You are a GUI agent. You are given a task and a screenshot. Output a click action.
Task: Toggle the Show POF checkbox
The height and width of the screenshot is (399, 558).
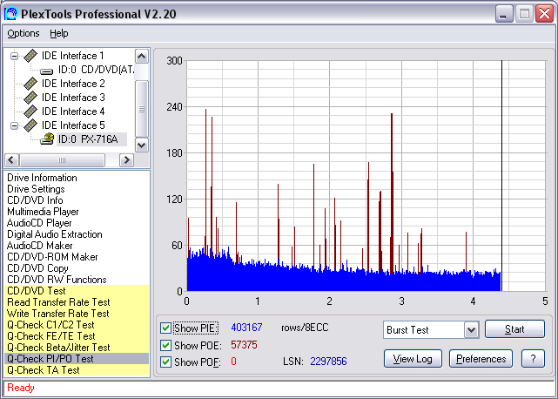tap(165, 362)
